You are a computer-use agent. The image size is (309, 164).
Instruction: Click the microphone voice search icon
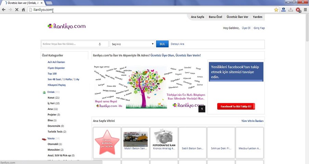(x=100, y=44)
